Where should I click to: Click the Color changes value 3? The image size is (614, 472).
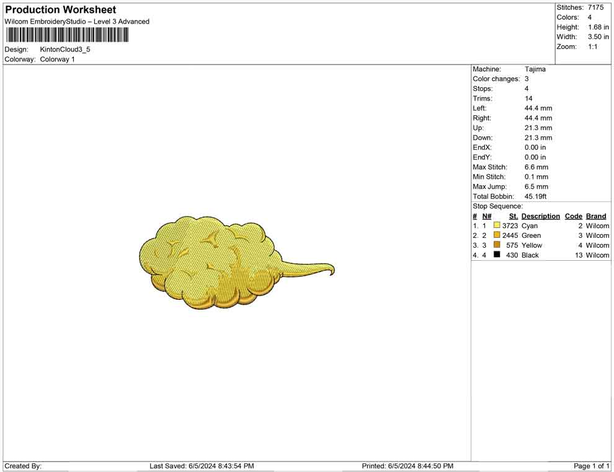527,79
